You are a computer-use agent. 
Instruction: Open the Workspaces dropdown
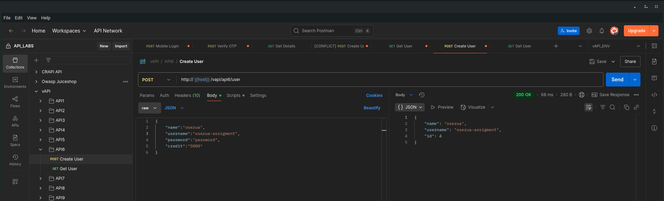pyautogui.click(x=69, y=31)
